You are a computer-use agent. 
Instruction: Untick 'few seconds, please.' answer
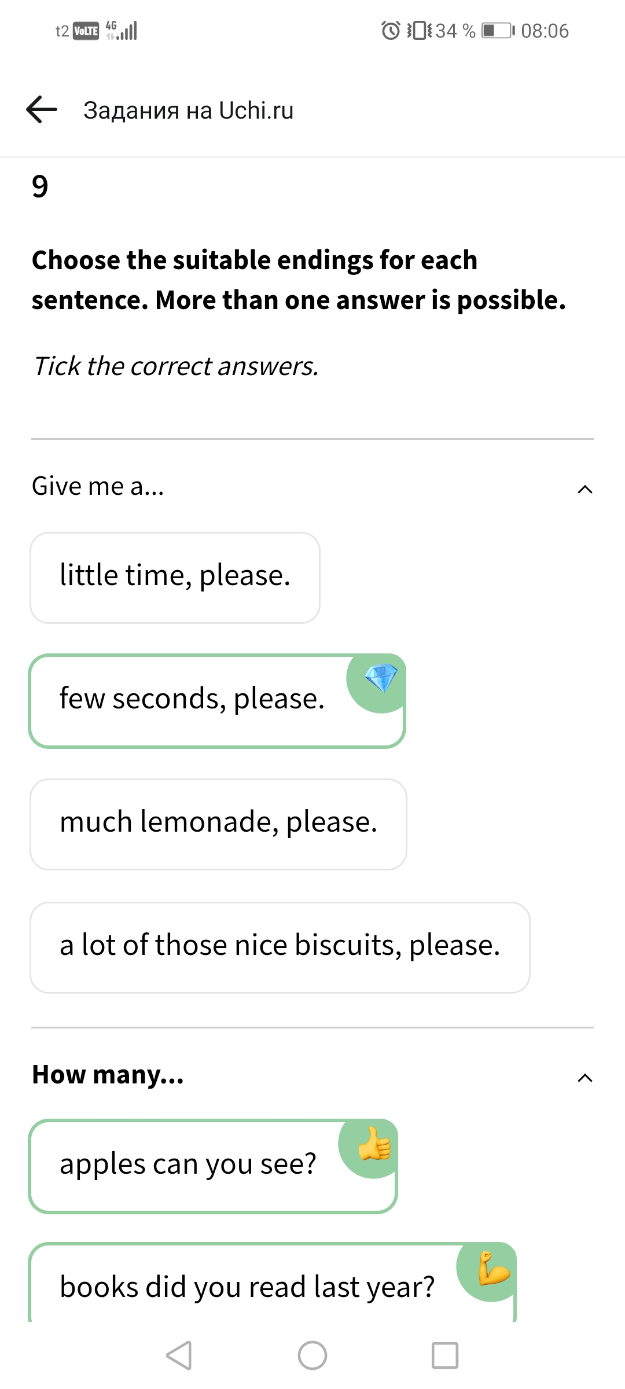click(217, 701)
